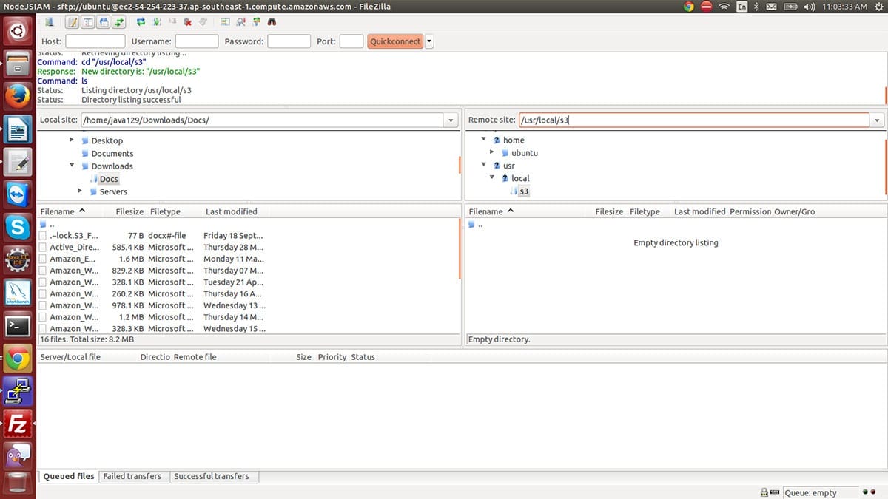Open the Local site path dropdown

[x=451, y=120]
